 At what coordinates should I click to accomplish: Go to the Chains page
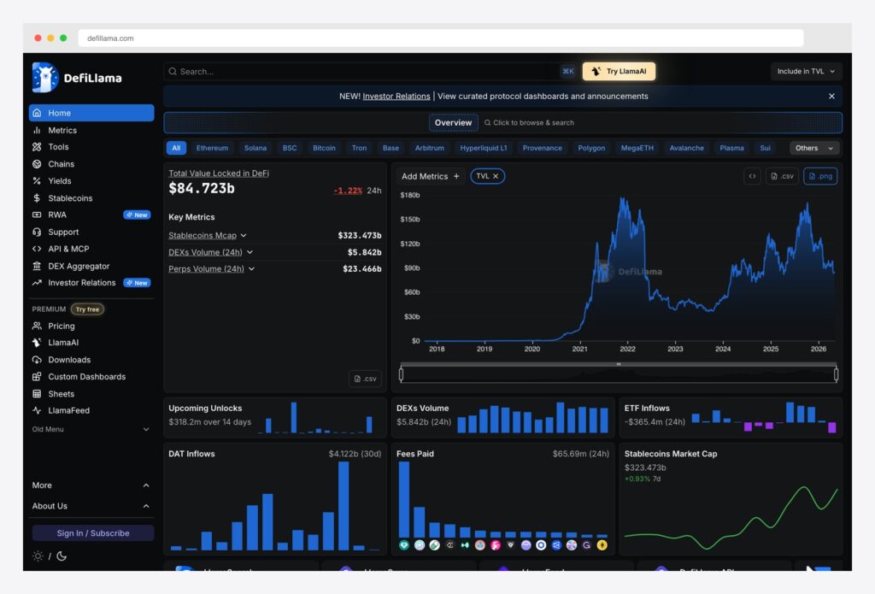coord(91,164)
